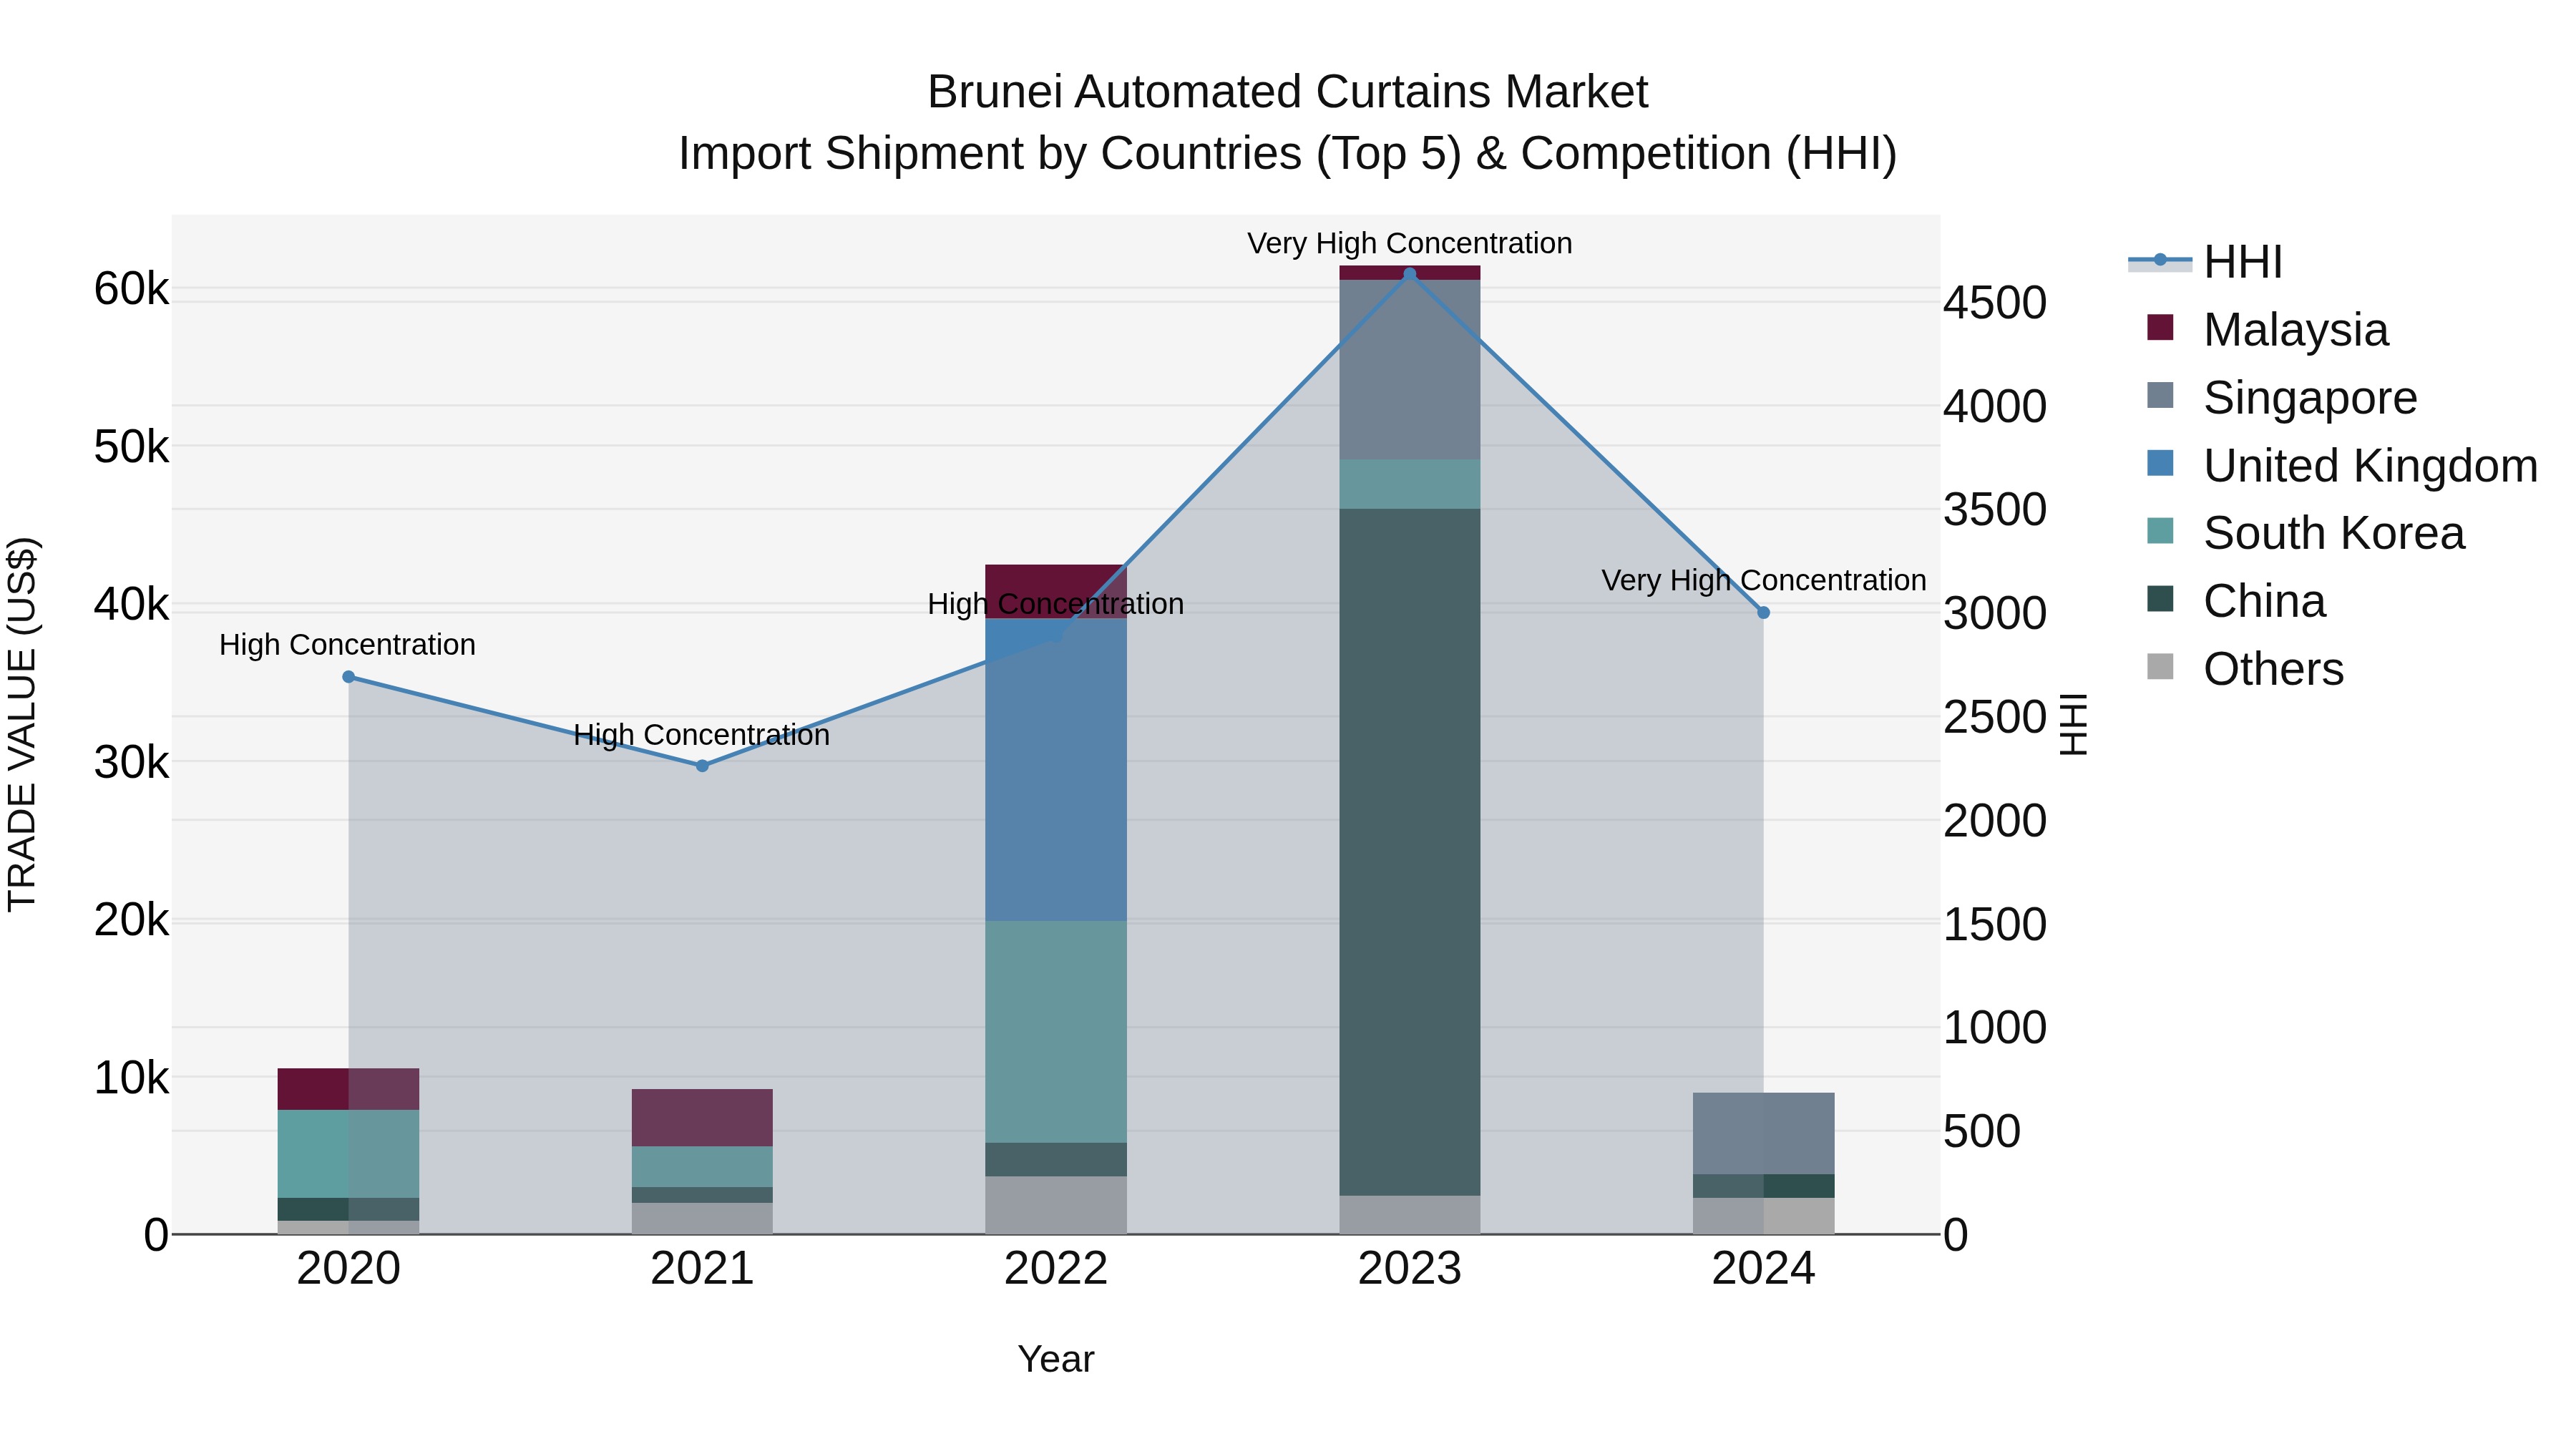Click the 2022 x-axis tick label
The image size is (2576, 1449).
point(1056,1269)
